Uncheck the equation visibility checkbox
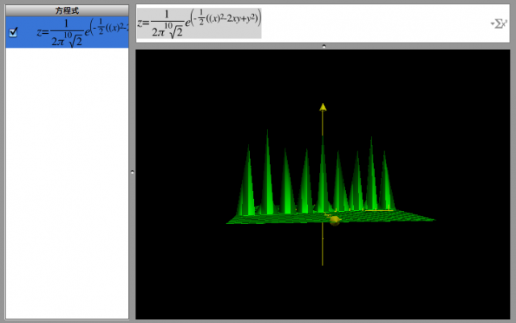The image size is (516, 323). point(13,32)
